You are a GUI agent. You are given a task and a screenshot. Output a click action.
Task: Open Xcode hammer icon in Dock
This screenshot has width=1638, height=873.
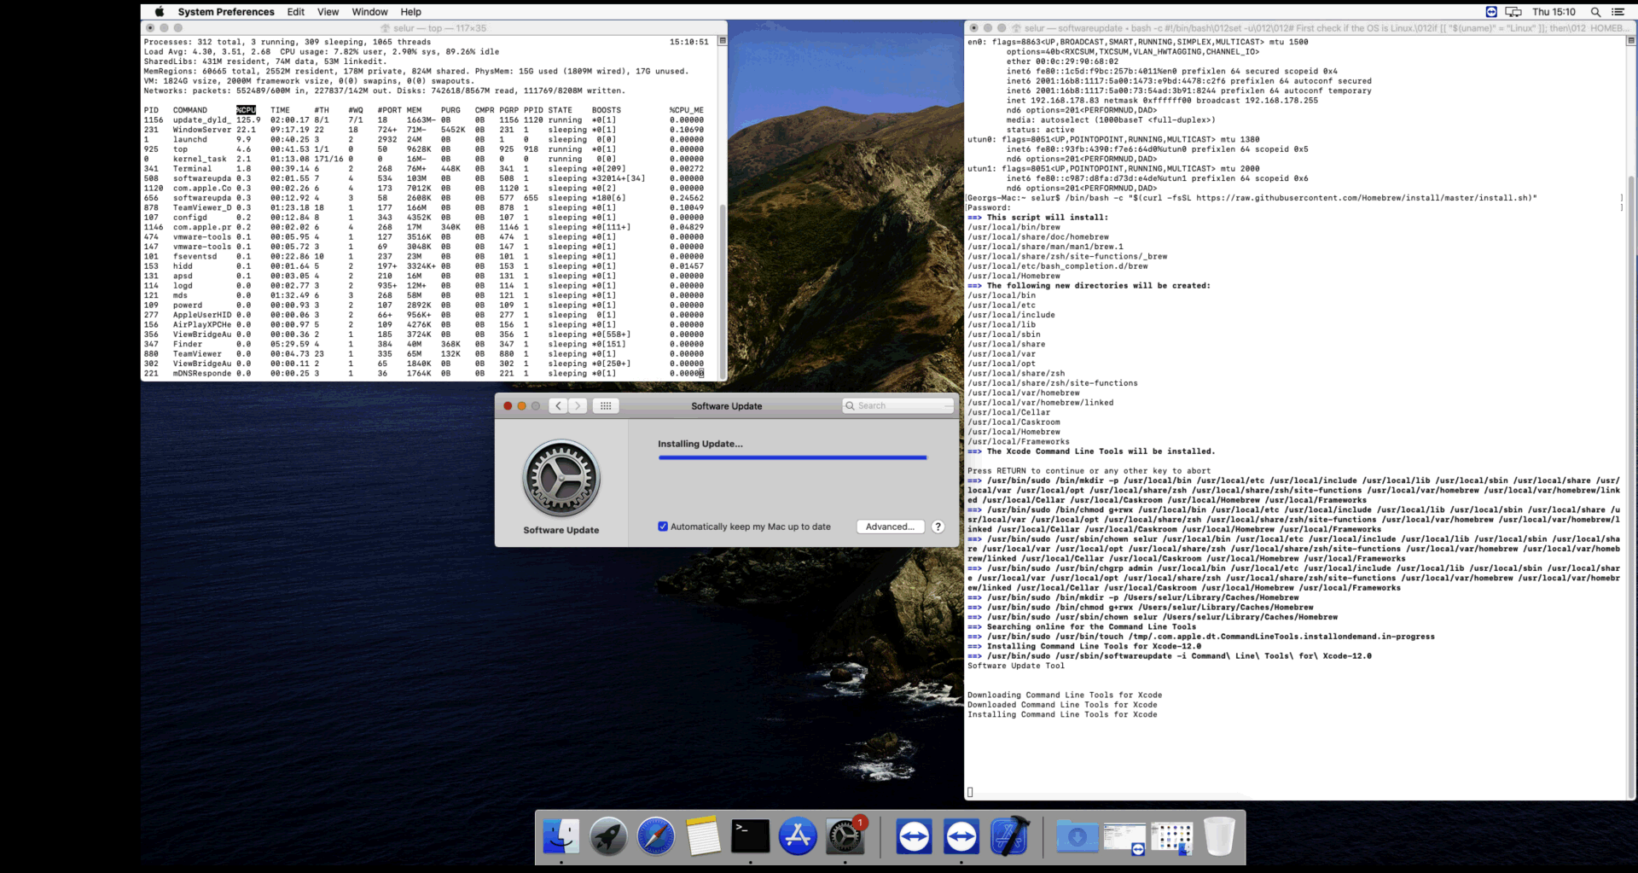tap(1009, 836)
